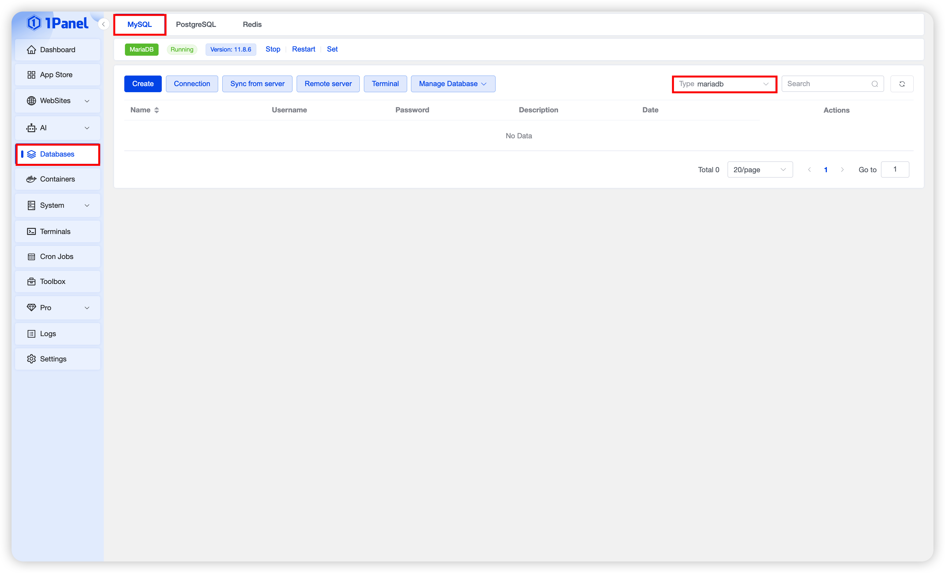Image resolution: width=945 pixels, height=573 pixels.
Task: Switch to the Redis tab
Action: coord(252,25)
